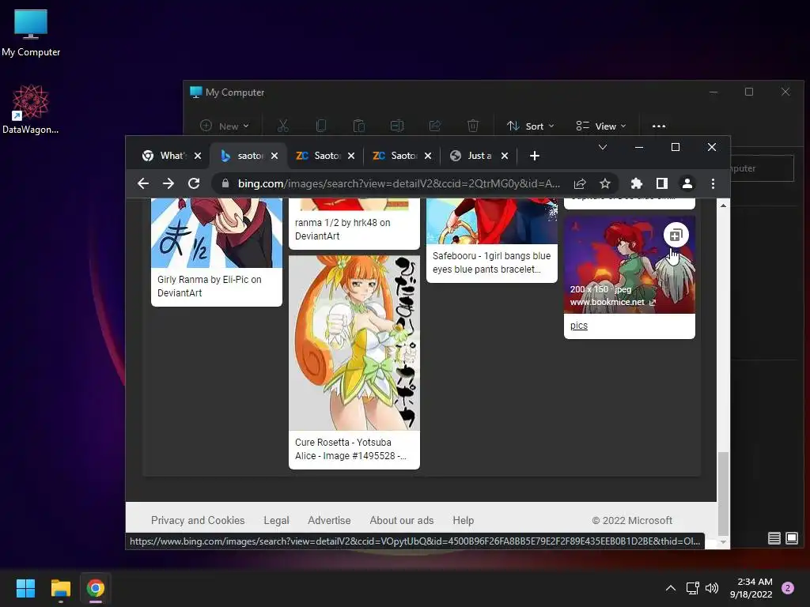Go back using Chrome's back arrow

point(143,183)
